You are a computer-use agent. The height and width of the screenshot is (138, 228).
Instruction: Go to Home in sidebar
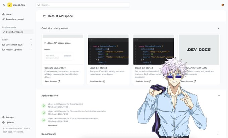tap(8, 14)
